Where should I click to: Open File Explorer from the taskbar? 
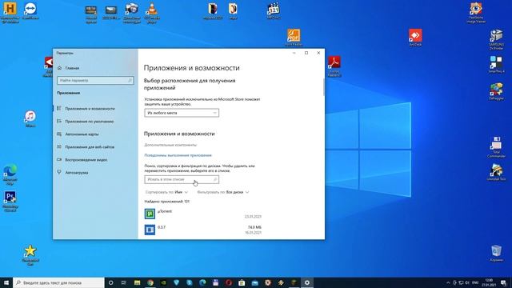pos(137,282)
